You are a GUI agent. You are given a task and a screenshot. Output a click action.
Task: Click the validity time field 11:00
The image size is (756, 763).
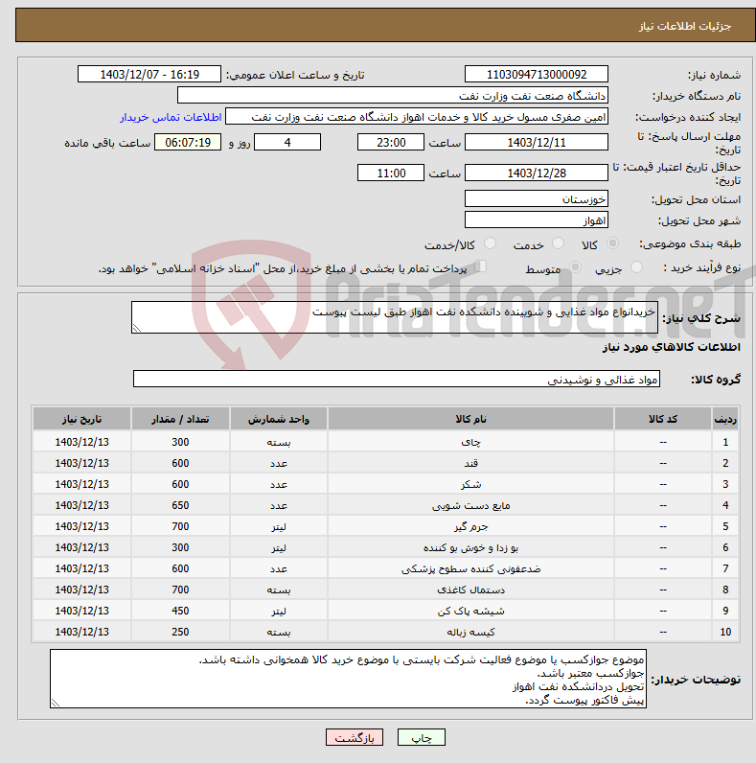pyautogui.click(x=391, y=173)
